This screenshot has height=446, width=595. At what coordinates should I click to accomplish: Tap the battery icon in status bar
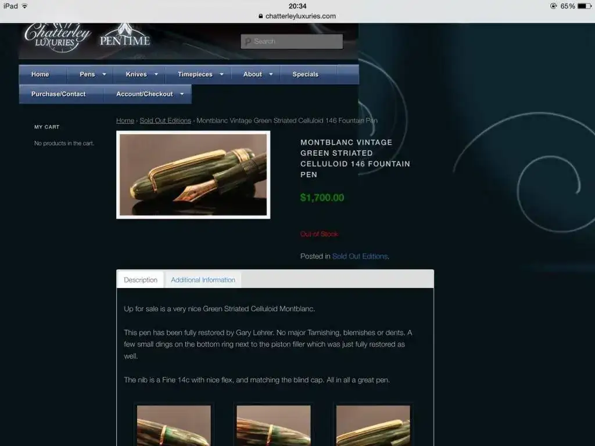(584, 6)
